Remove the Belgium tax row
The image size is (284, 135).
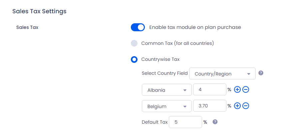(246, 106)
